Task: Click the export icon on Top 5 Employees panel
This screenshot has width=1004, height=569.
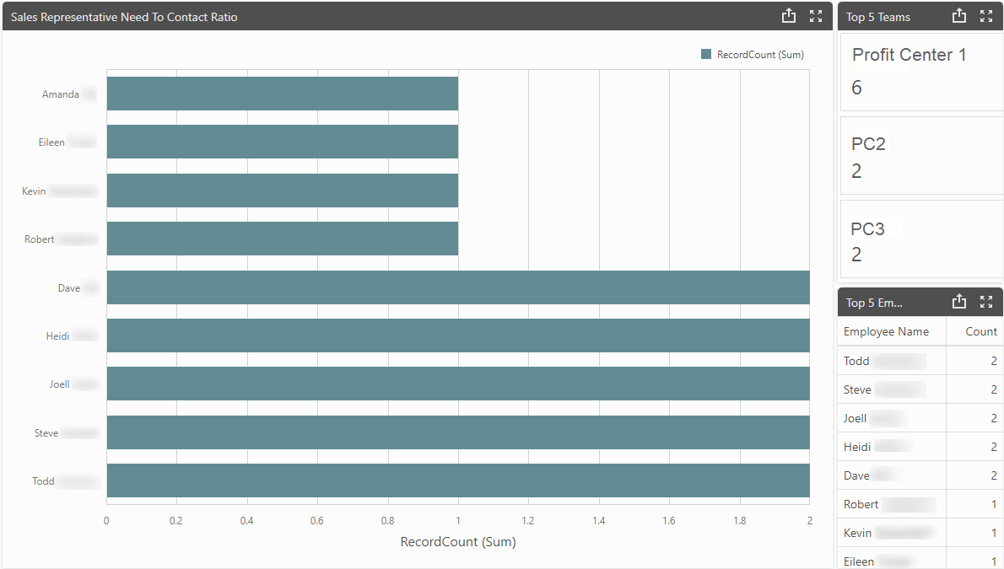Action: 959,301
